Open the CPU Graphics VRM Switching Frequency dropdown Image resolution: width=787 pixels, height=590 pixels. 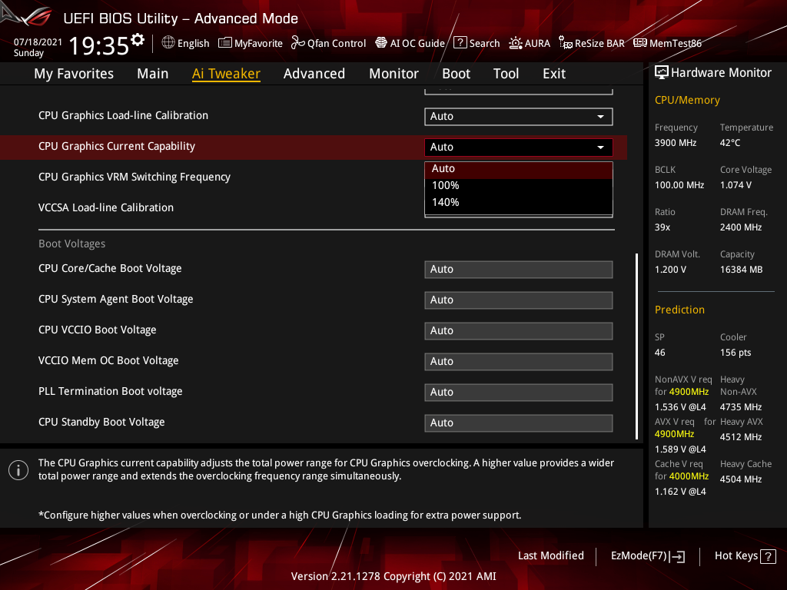518,177
